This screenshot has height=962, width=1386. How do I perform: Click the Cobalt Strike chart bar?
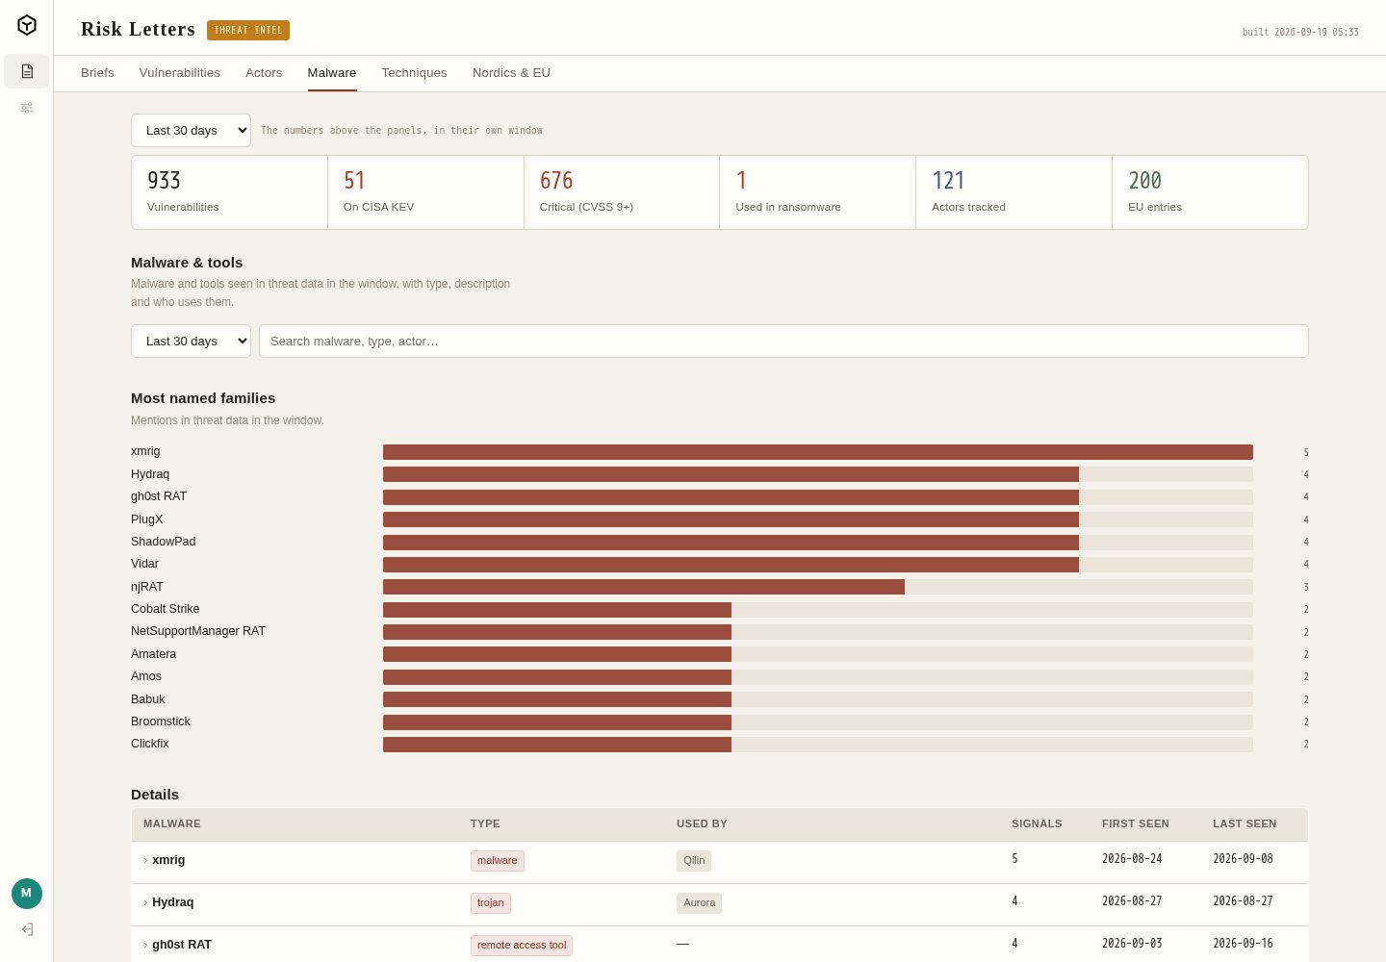[557, 610]
